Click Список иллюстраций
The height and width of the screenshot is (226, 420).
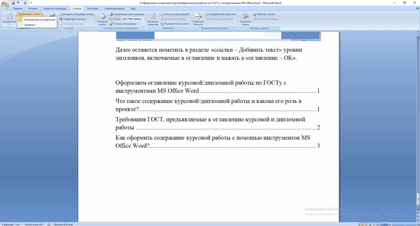tap(174, 14)
